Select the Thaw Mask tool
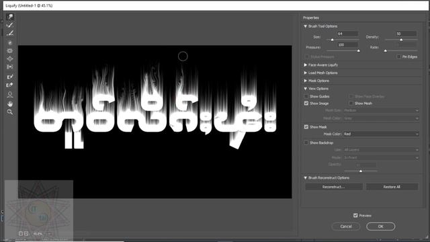430x242 pixels. pos(10,85)
